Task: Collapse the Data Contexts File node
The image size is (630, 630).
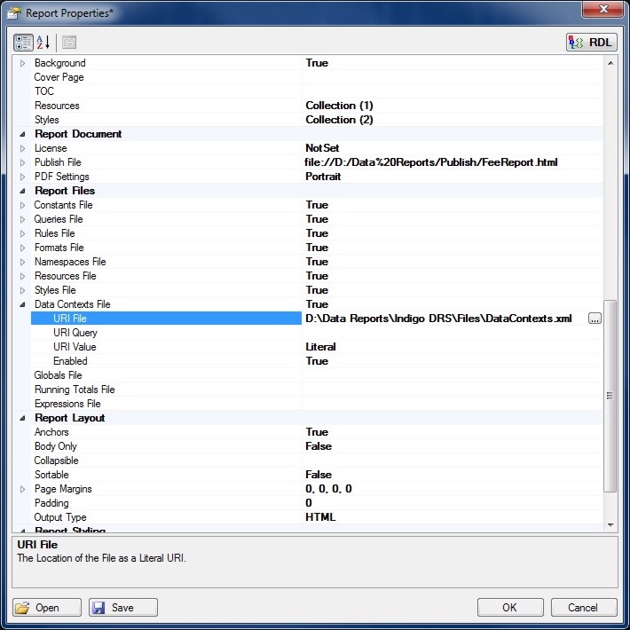Action: point(23,304)
